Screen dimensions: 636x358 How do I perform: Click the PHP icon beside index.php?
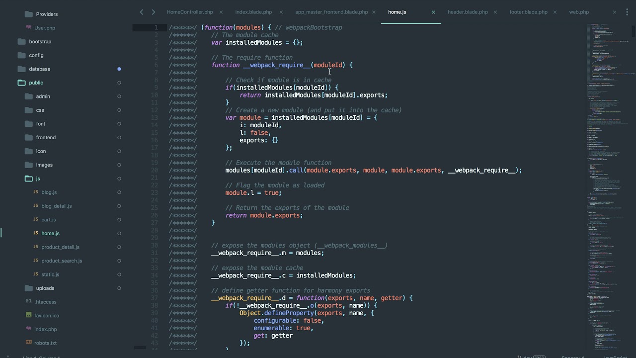28,329
